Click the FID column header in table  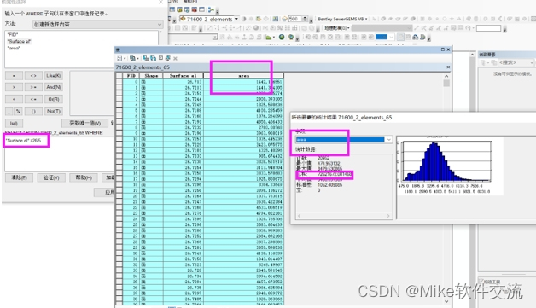(131, 76)
